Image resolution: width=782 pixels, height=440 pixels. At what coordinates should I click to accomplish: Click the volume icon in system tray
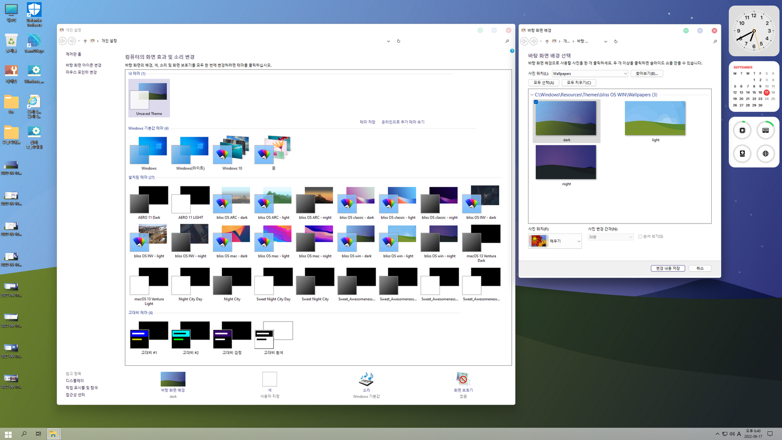tap(732, 434)
